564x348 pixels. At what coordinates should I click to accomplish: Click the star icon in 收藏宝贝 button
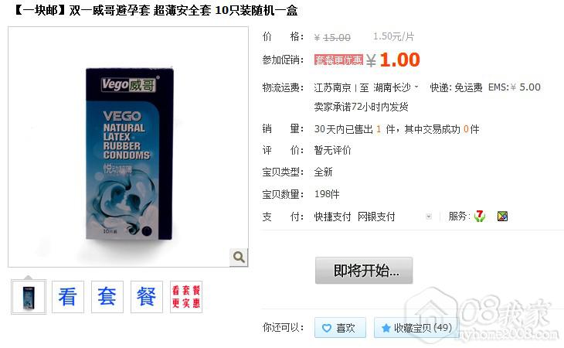pyautogui.click(x=386, y=328)
